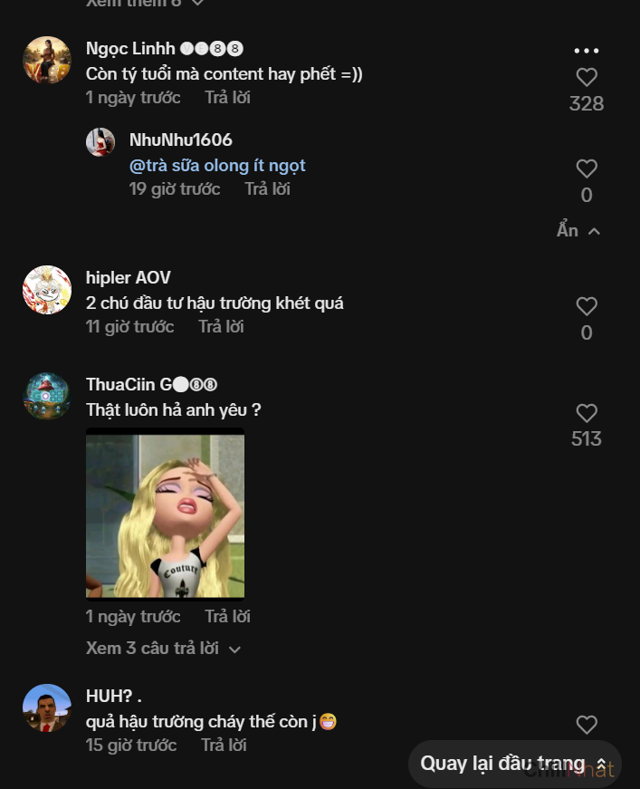Image resolution: width=640 pixels, height=789 pixels.
Task: Like hipler AOV's comment
Action: [x=587, y=307]
